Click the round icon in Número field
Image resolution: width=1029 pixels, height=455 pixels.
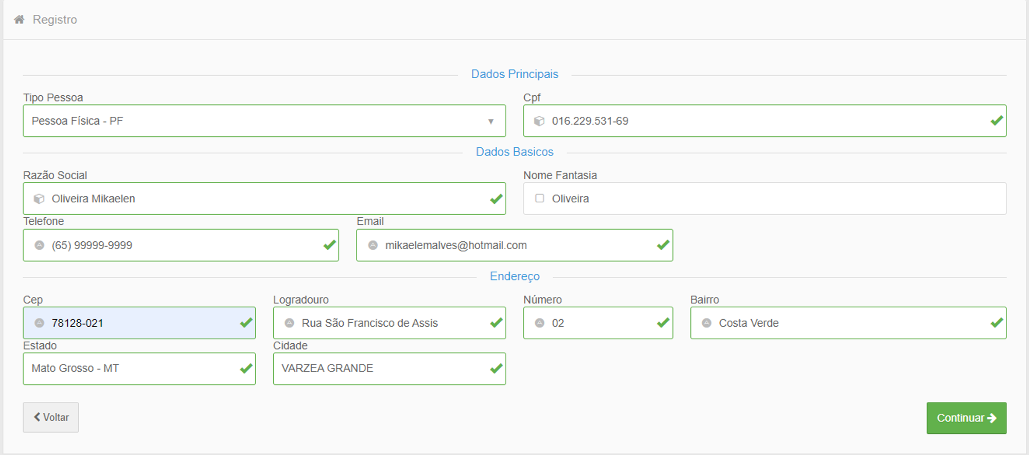[539, 323]
